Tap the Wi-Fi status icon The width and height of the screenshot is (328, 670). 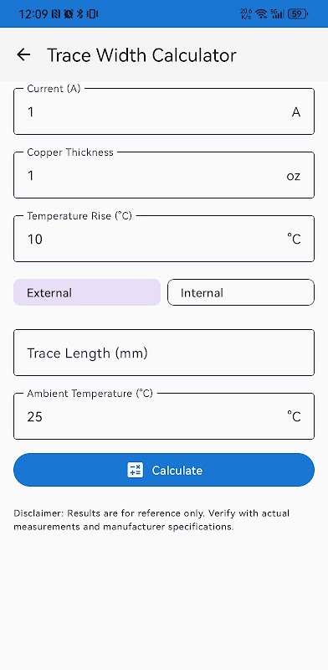point(260,14)
